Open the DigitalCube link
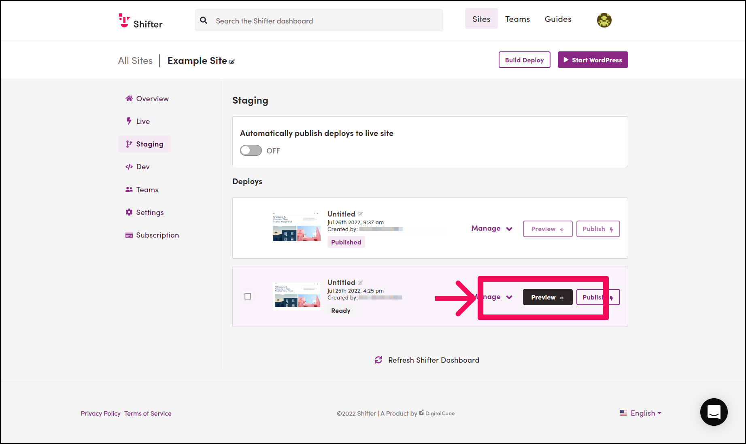 pos(437,413)
